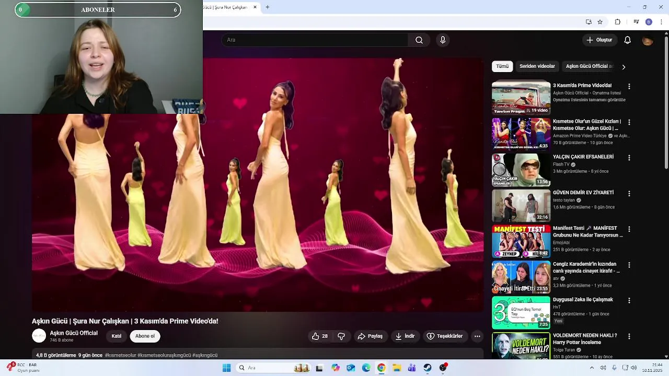Open Chrome profile avatar B
Viewport: 669px width, 376px height.
(x=649, y=22)
